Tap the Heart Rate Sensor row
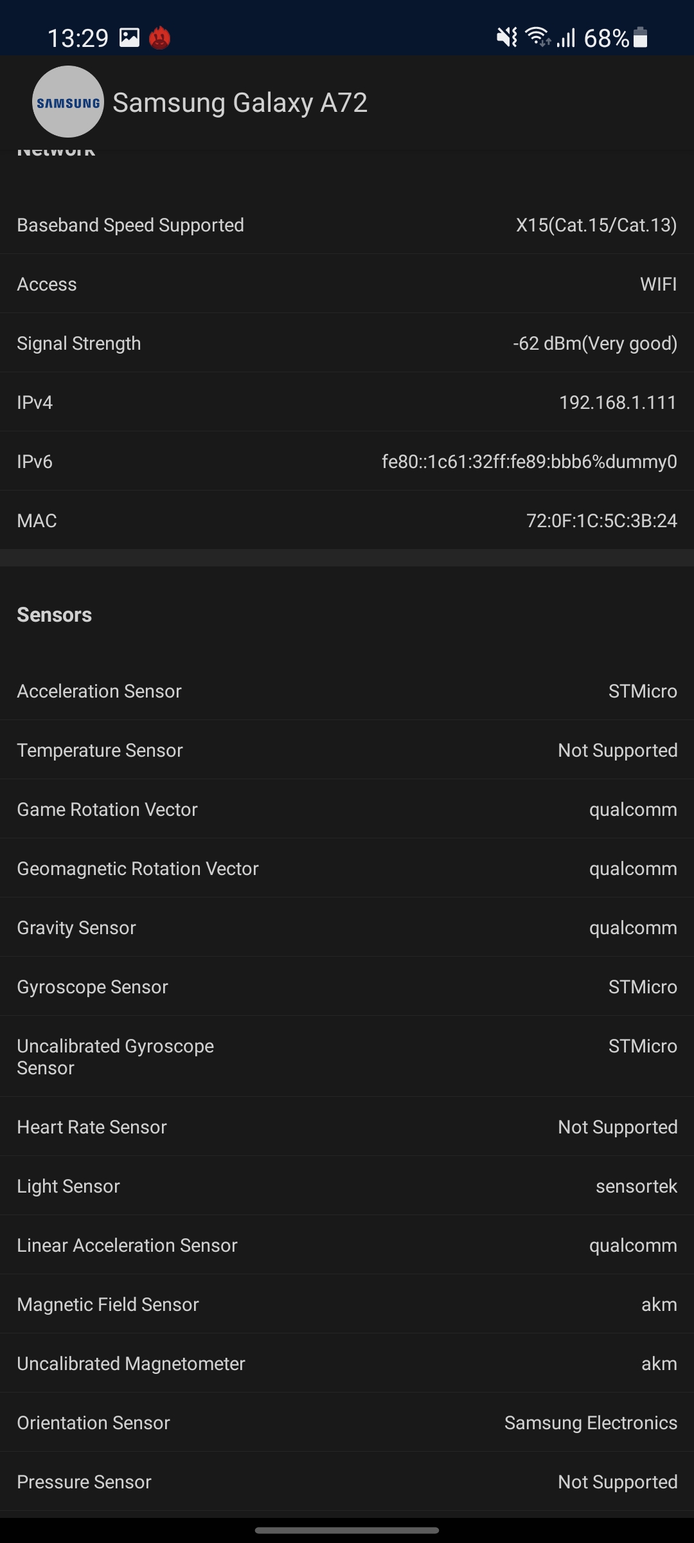 tap(347, 1126)
